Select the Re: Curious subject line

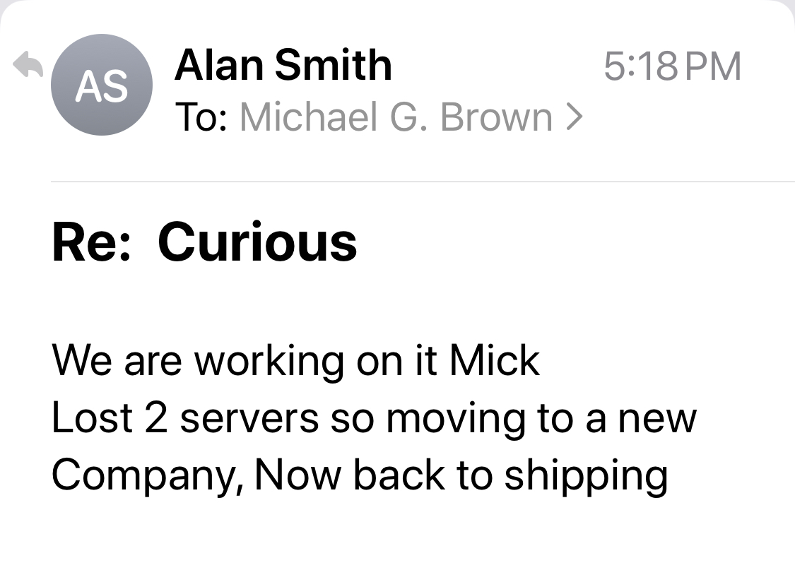[204, 242]
